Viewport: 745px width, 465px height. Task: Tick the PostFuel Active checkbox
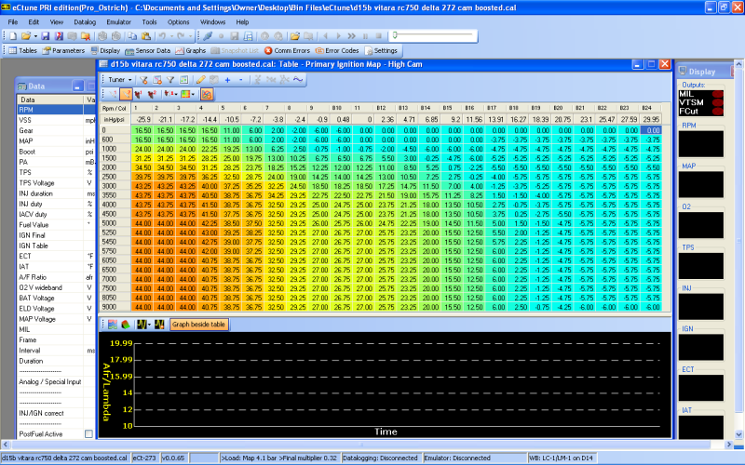(88, 433)
